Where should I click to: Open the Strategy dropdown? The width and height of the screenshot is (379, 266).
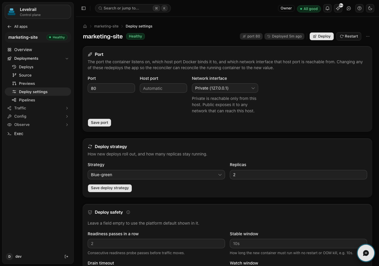click(x=156, y=175)
